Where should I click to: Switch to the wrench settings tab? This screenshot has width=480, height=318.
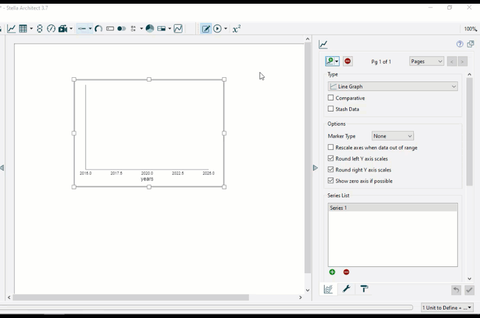[346, 289]
